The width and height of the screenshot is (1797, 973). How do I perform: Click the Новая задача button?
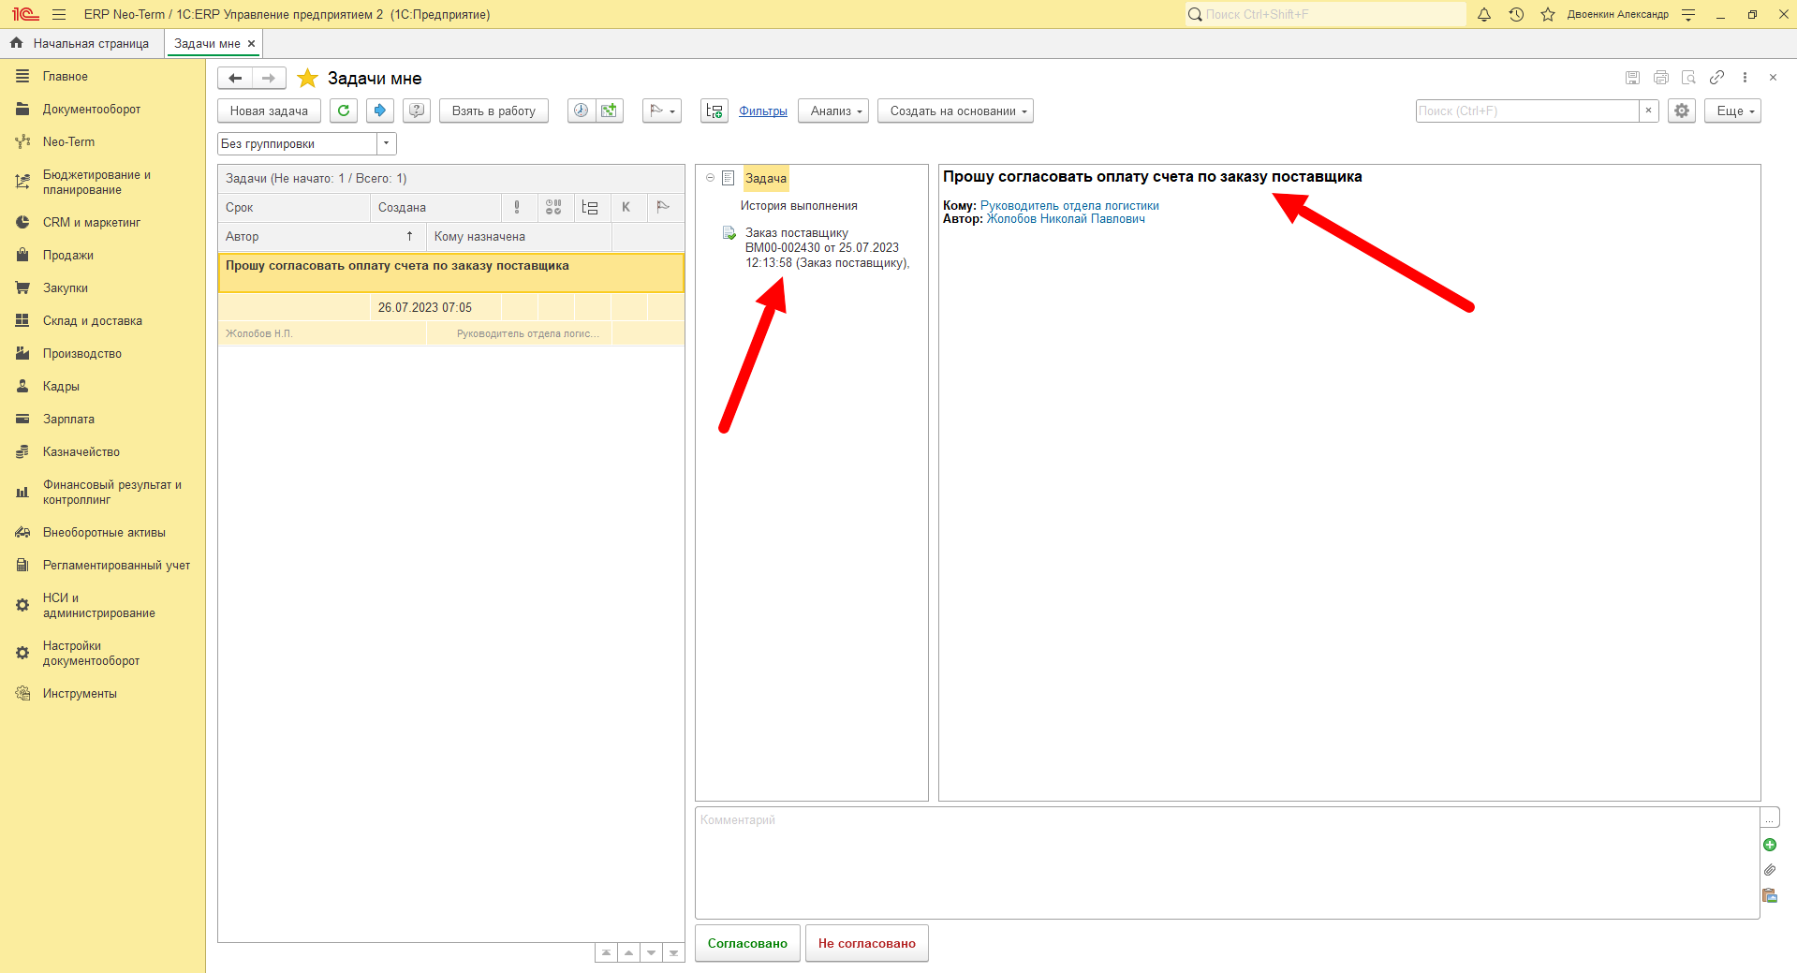point(269,111)
